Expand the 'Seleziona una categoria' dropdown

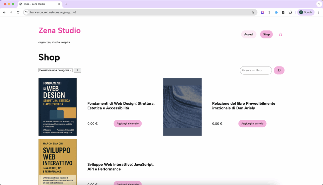coord(56,70)
